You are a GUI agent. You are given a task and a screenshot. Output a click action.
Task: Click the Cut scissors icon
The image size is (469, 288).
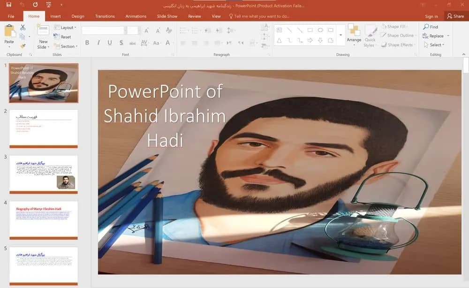pos(23,28)
